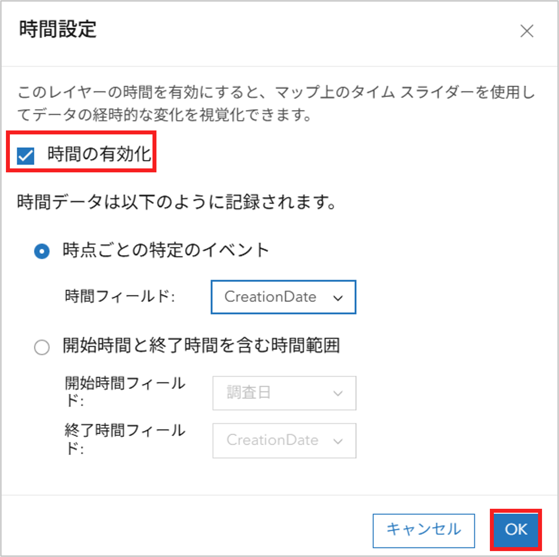Click the 時間の有効化 label text

[100, 154]
